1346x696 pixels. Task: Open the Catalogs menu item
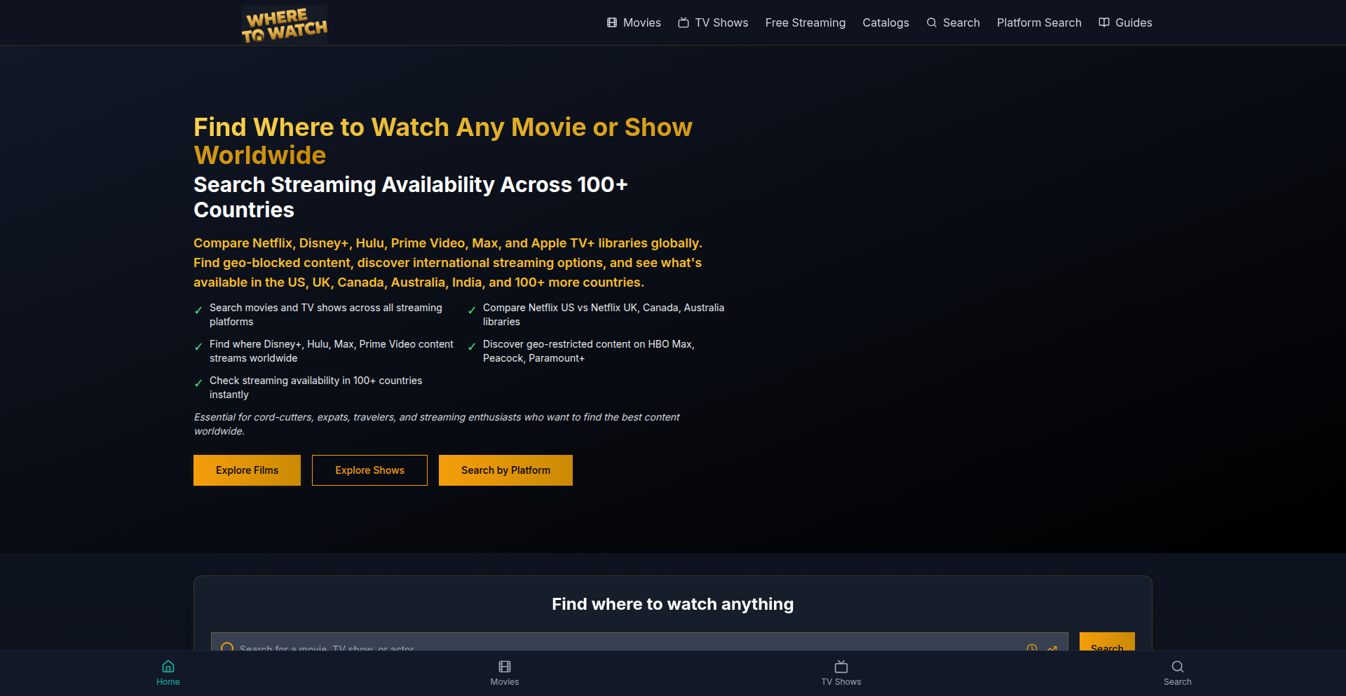[x=885, y=22]
